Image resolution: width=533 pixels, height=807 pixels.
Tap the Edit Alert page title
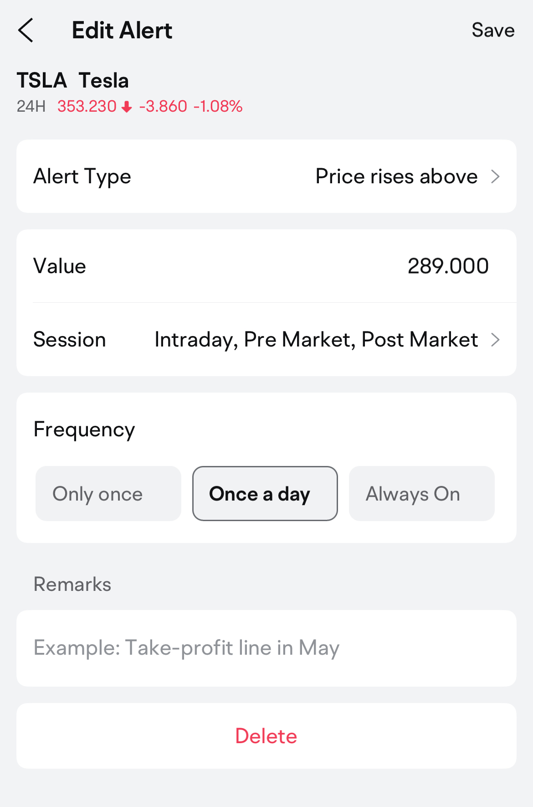click(122, 31)
